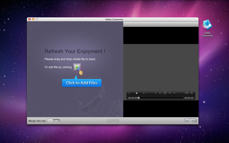229x143 pixels.
Task: Take snapshot with the camera icon
Action: (x=186, y=93)
